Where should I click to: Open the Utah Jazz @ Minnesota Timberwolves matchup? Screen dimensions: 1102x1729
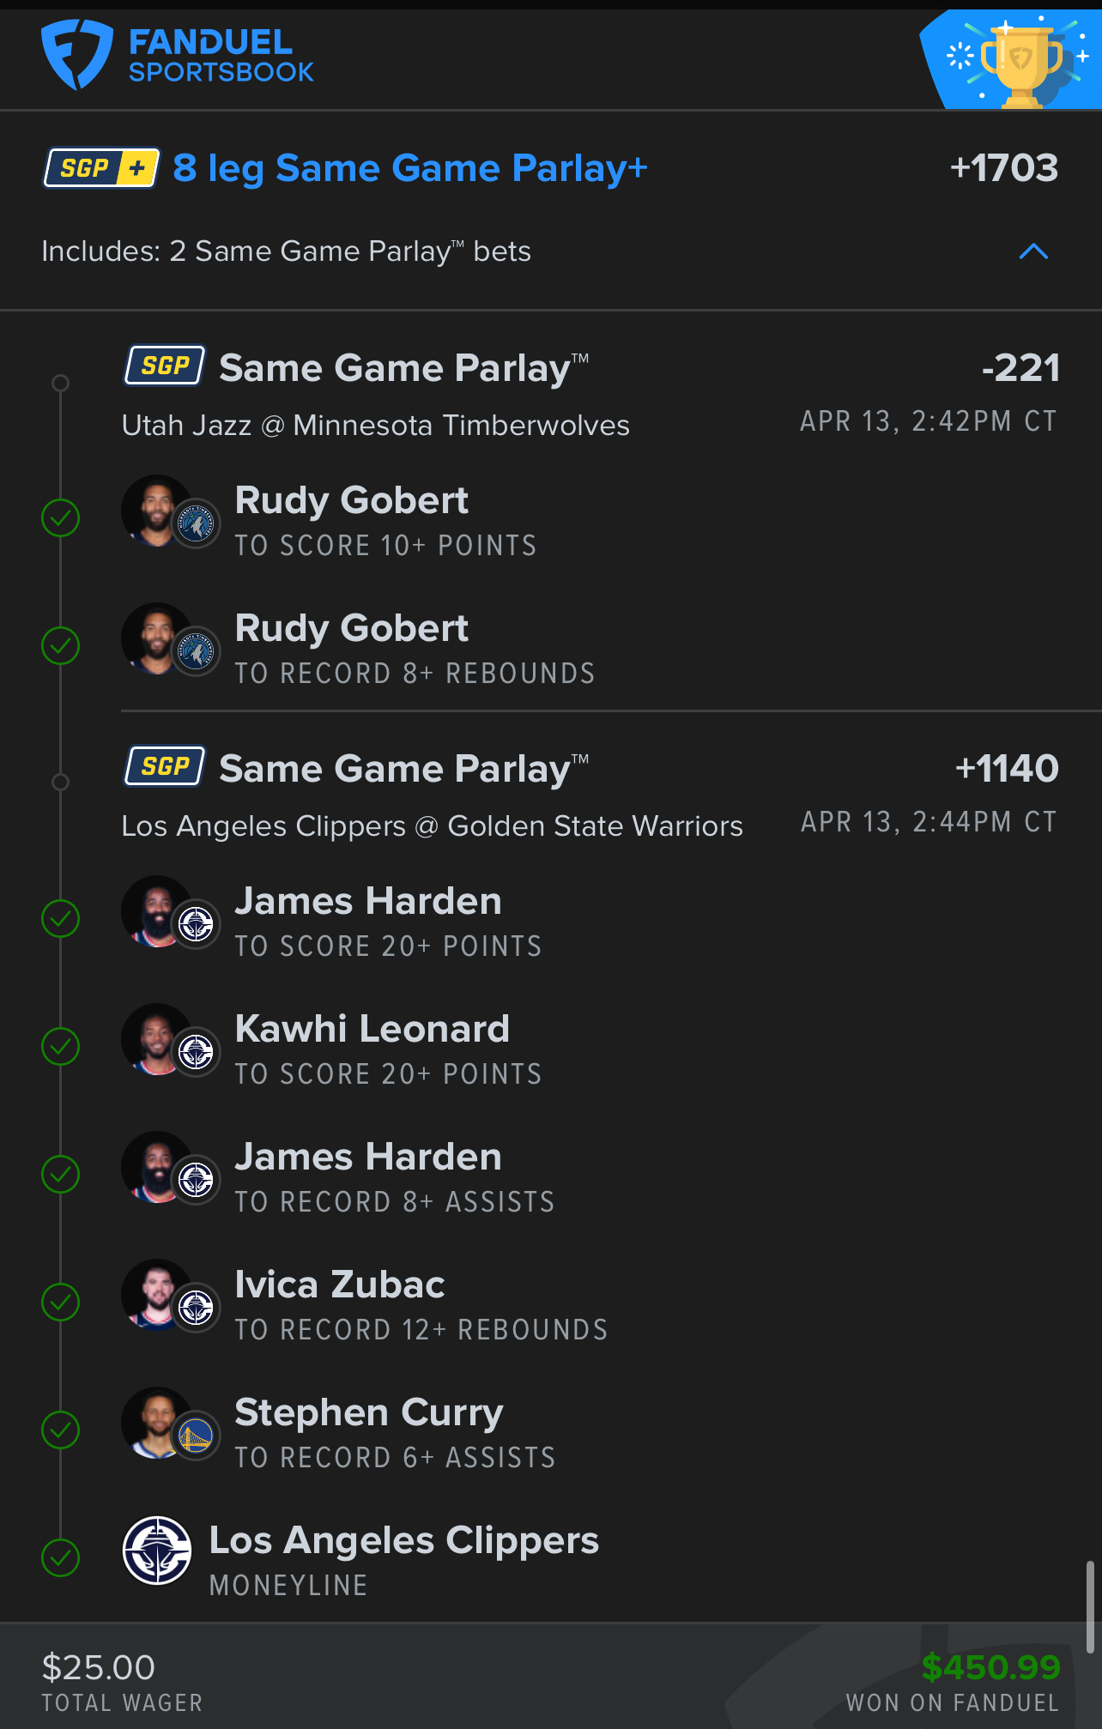(376, 426)
